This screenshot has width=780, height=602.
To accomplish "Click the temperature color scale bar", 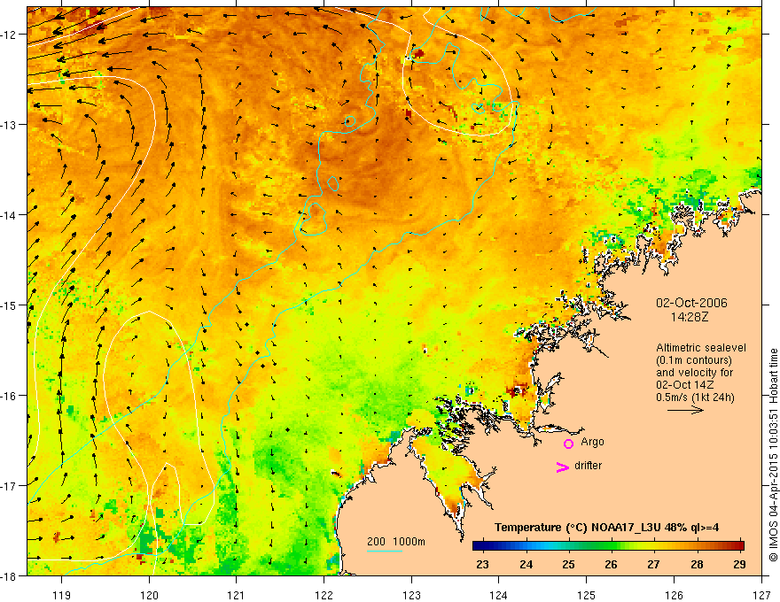I will pos(608,546).
